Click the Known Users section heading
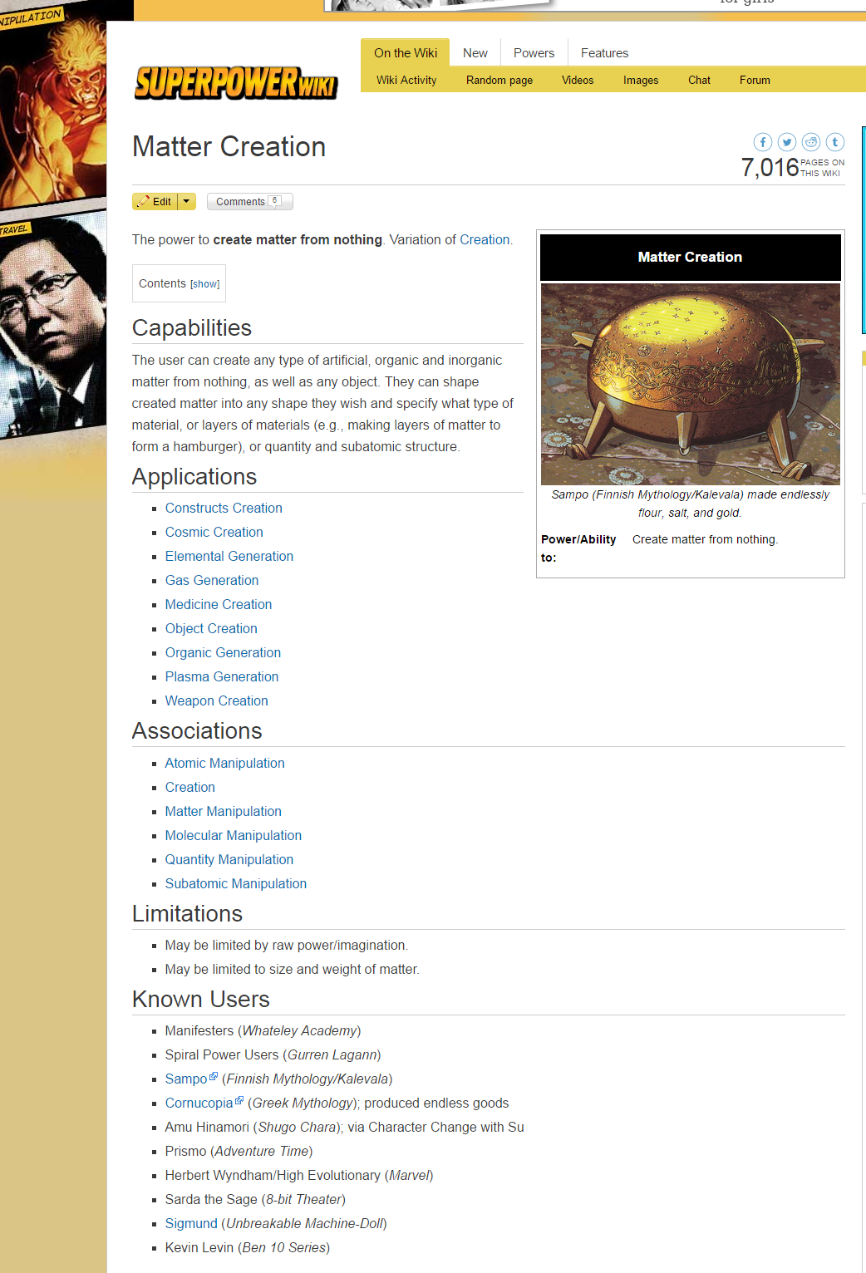Image resolution: width=866 pixels, height=1273 pixels. pos(201,999)
